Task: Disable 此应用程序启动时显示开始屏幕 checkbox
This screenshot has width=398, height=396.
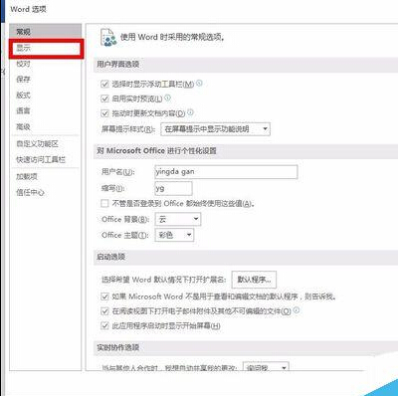Action: pos(104,325)
